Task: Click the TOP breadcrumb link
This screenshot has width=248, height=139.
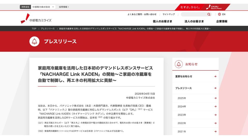Action: pyautogui.click(x=34, y=29)
